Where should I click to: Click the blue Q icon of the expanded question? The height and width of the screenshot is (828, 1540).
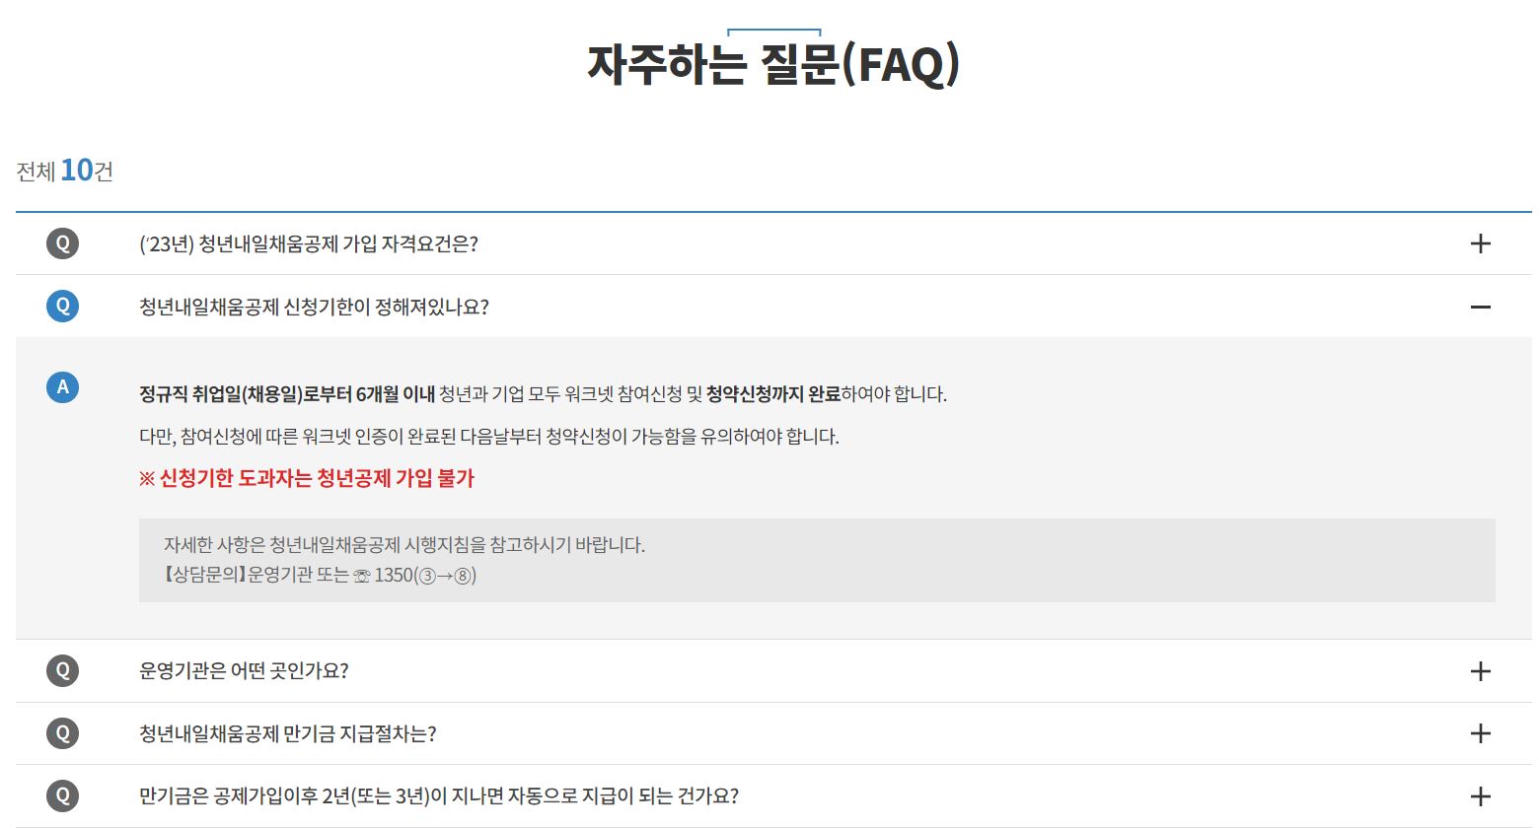[x=62, y=307]
